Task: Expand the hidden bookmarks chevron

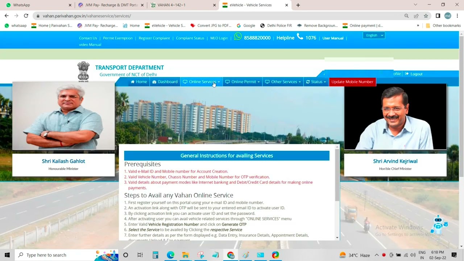Action: click(x=418, y=26)
